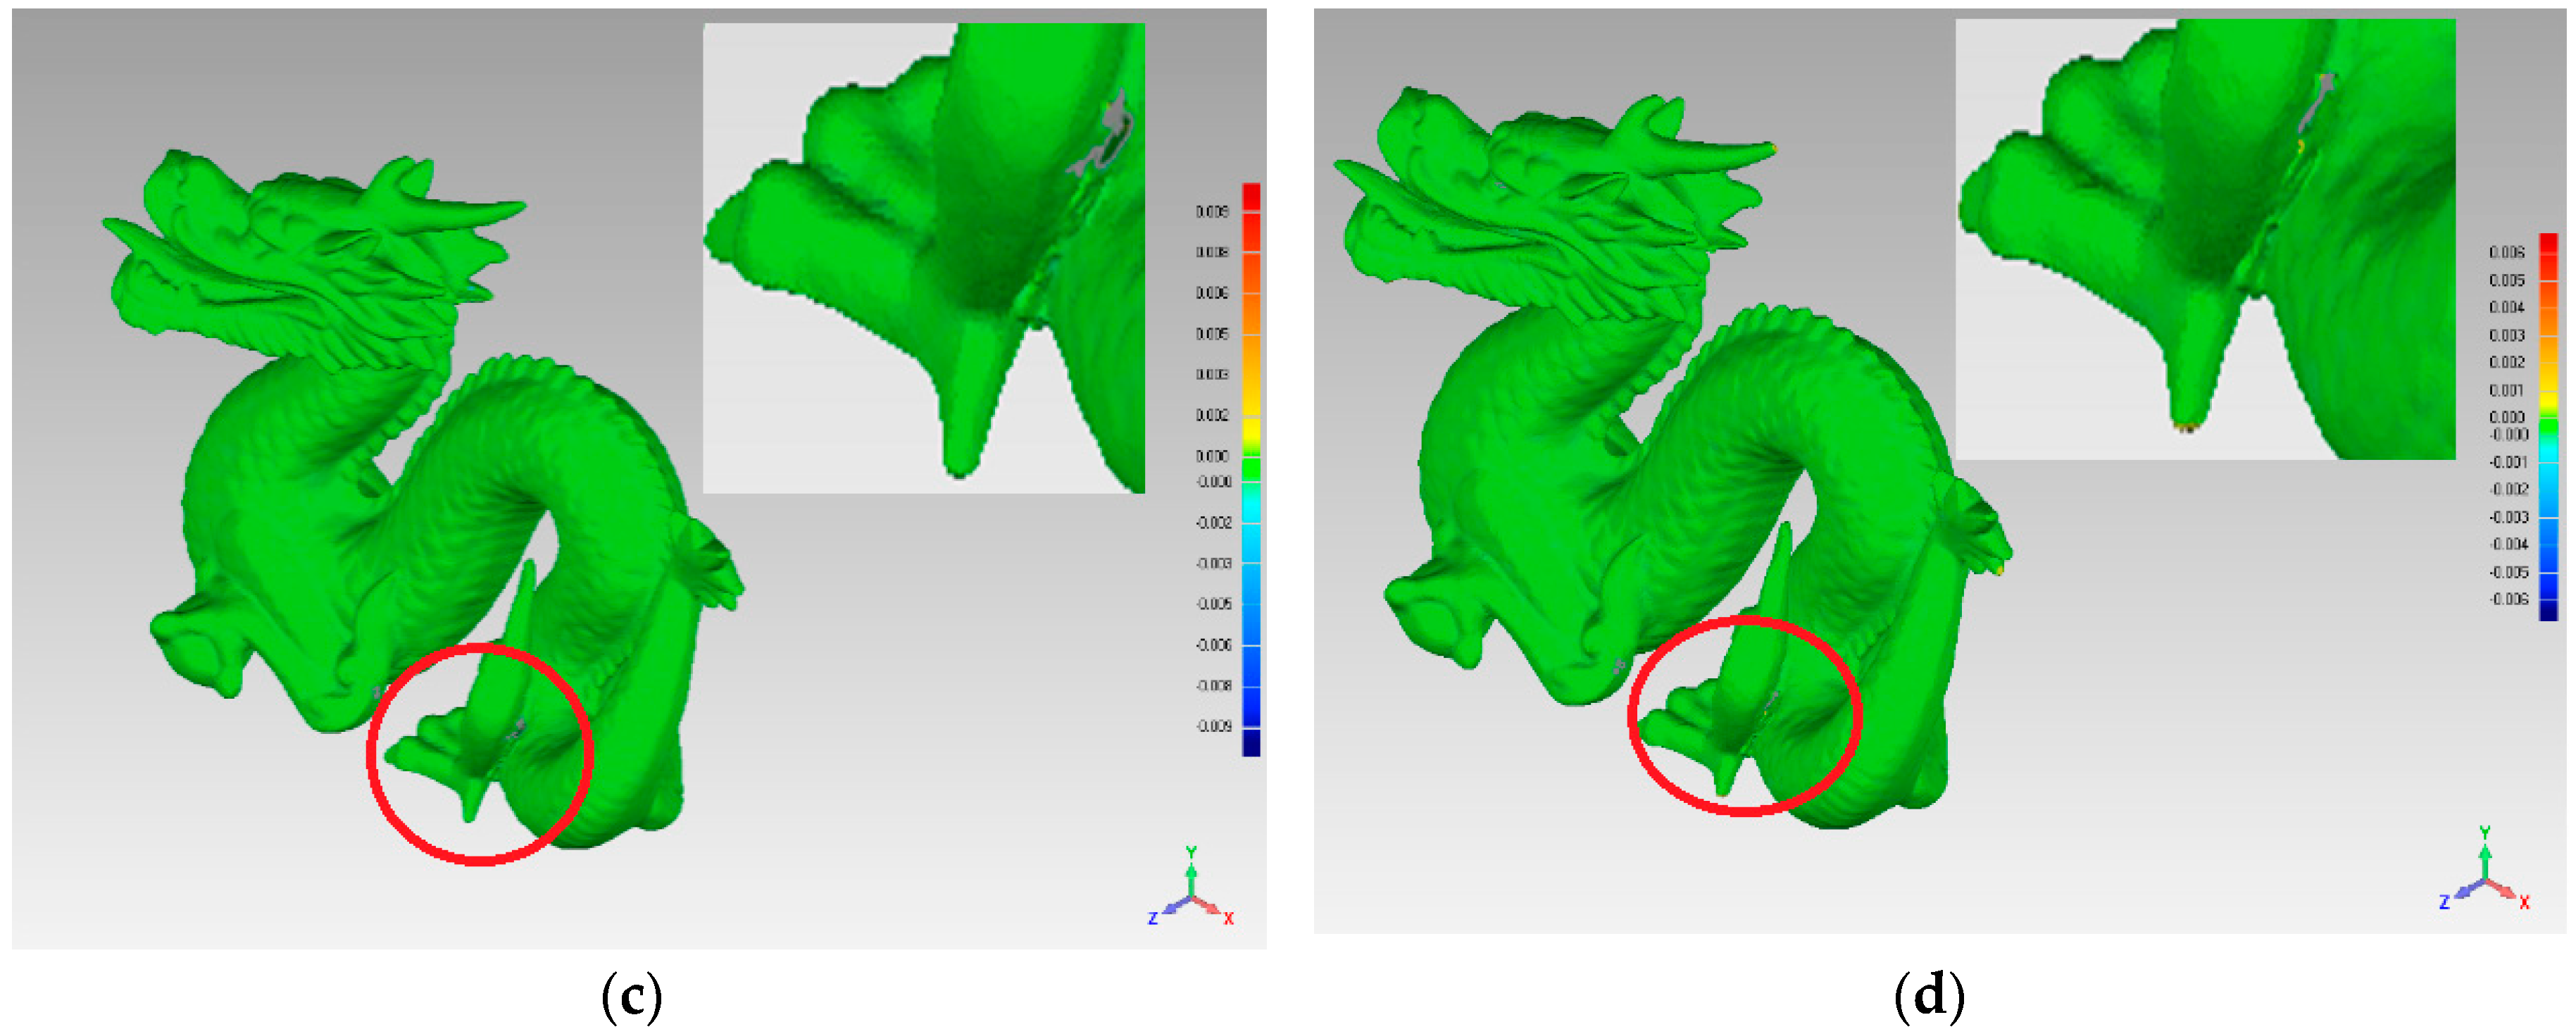This screenshot has height=1034, width=2576.
Task: Pick the dark blue bottom swatch of the (c) scale
Action: (x=1251, y=742)
